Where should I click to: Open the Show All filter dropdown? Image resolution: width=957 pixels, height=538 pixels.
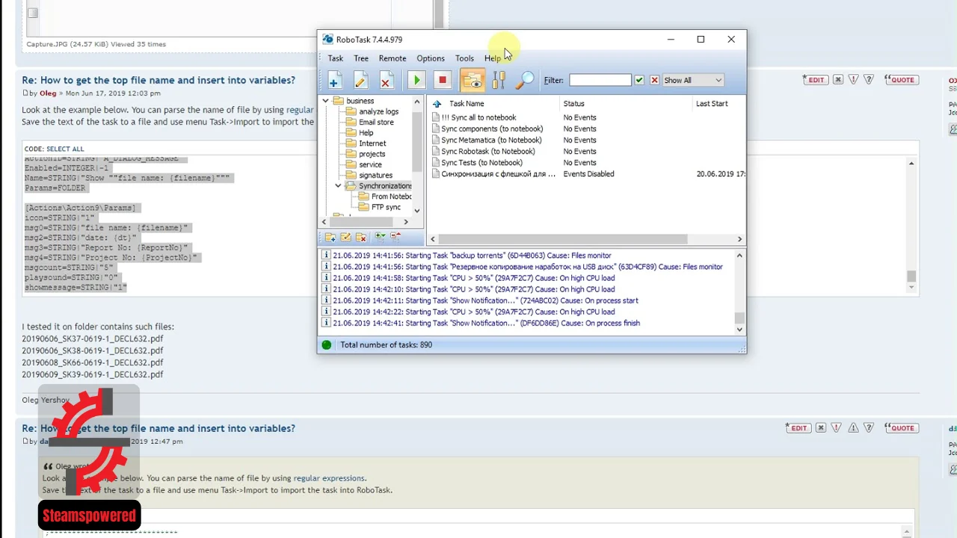click(x=693, y=80)
